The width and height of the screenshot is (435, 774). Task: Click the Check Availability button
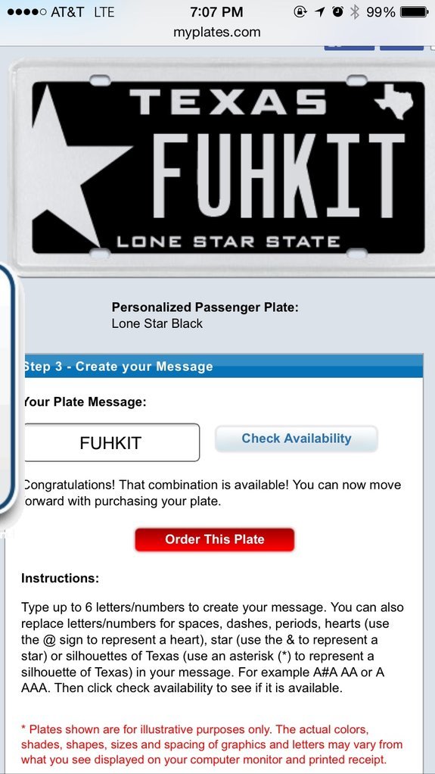click(x=297, y=438)
